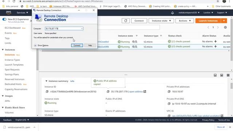Image resolution: width=233 pixels, height=131 pixels.
Task: Open the Computer combo box dropdown arrow
Action: (82, 28)
